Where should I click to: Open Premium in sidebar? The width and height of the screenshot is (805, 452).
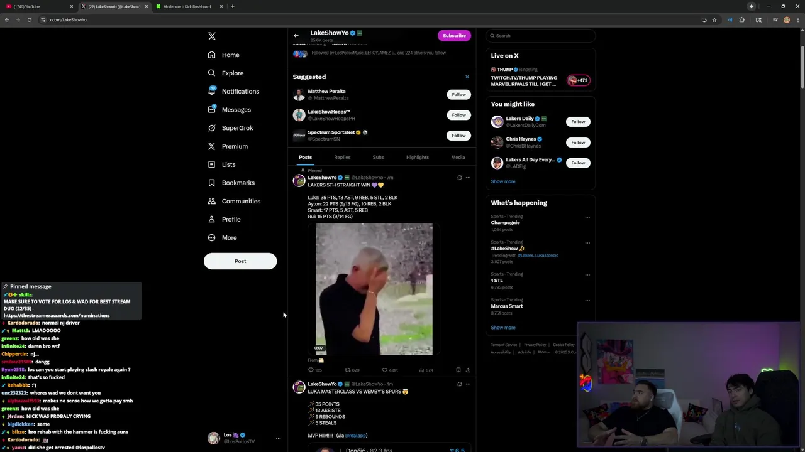228,146
